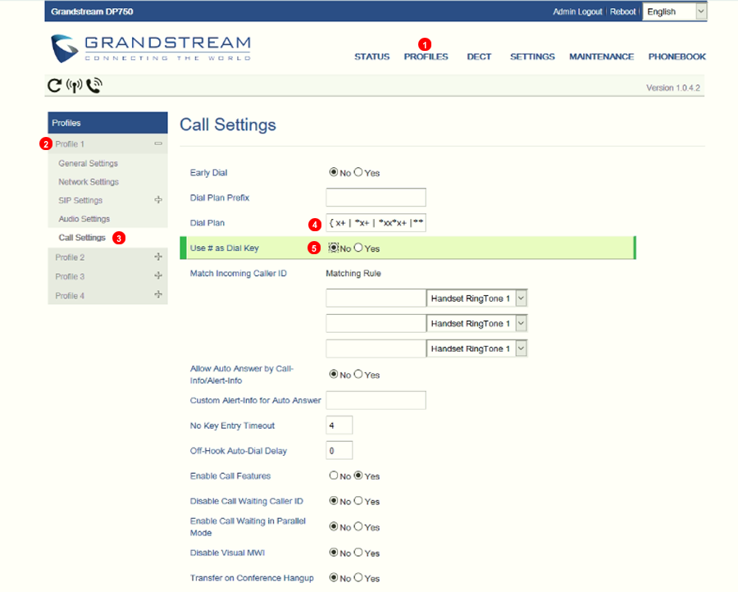Select Profile 1 in sidebar
The image size is (738, 592).
pyautogui.click(x=70, y=144)
